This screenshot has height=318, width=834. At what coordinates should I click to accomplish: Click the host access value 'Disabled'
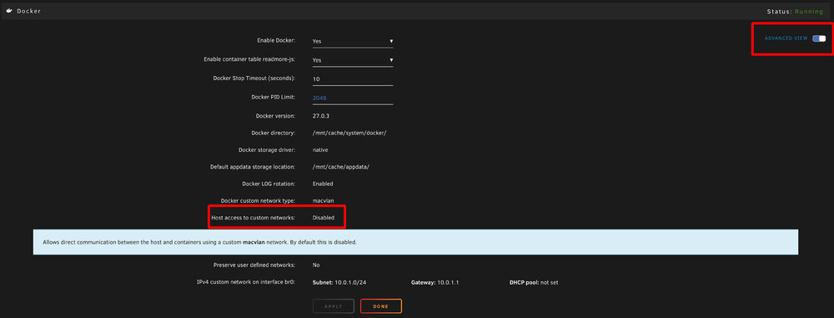coord(324,218)
